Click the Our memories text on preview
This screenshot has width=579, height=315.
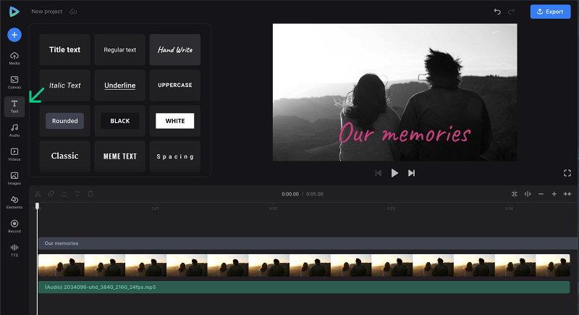click(x=405, y=133)
